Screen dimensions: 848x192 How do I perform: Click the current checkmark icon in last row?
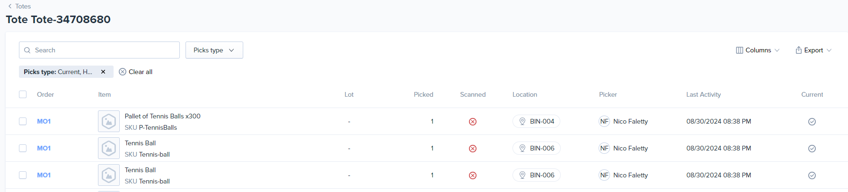(x=812, y=175)
